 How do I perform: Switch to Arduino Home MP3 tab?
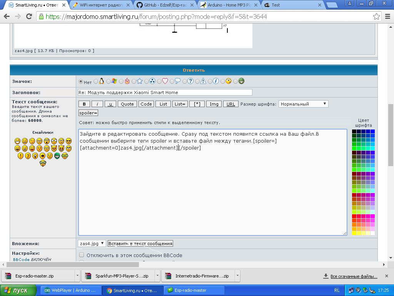click(x=229, y=5)
